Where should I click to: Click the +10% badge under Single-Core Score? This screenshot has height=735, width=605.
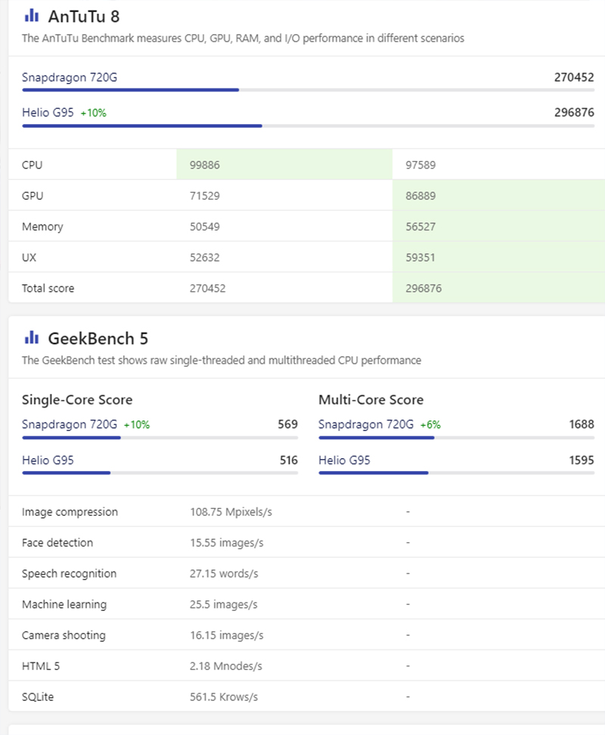pos(137,425)
